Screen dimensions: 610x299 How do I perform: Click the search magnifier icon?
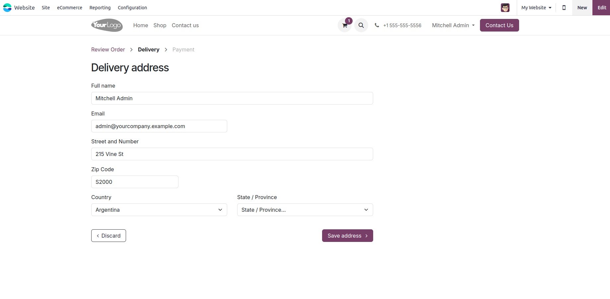pos(361,25)
